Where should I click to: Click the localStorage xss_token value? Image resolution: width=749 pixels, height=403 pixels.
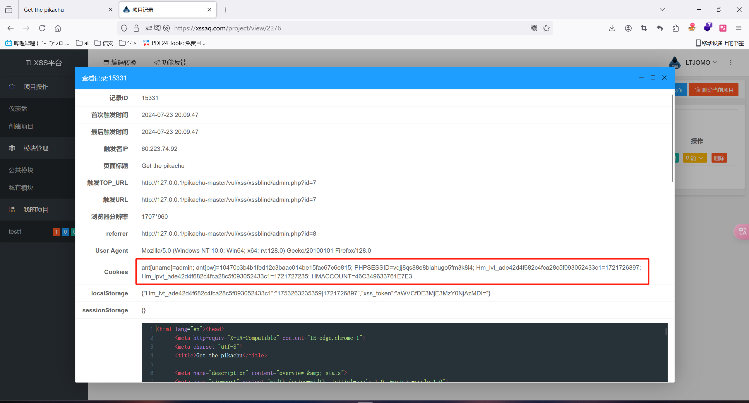316,293
